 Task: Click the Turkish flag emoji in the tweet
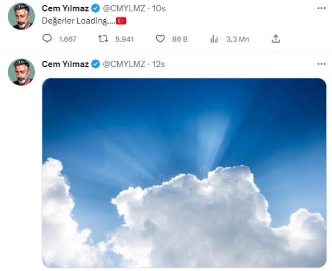(121, 21)
